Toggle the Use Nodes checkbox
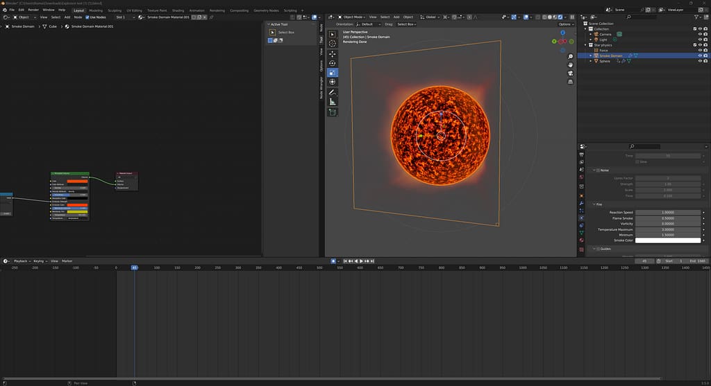711x386 pixels. coord(87,17)
